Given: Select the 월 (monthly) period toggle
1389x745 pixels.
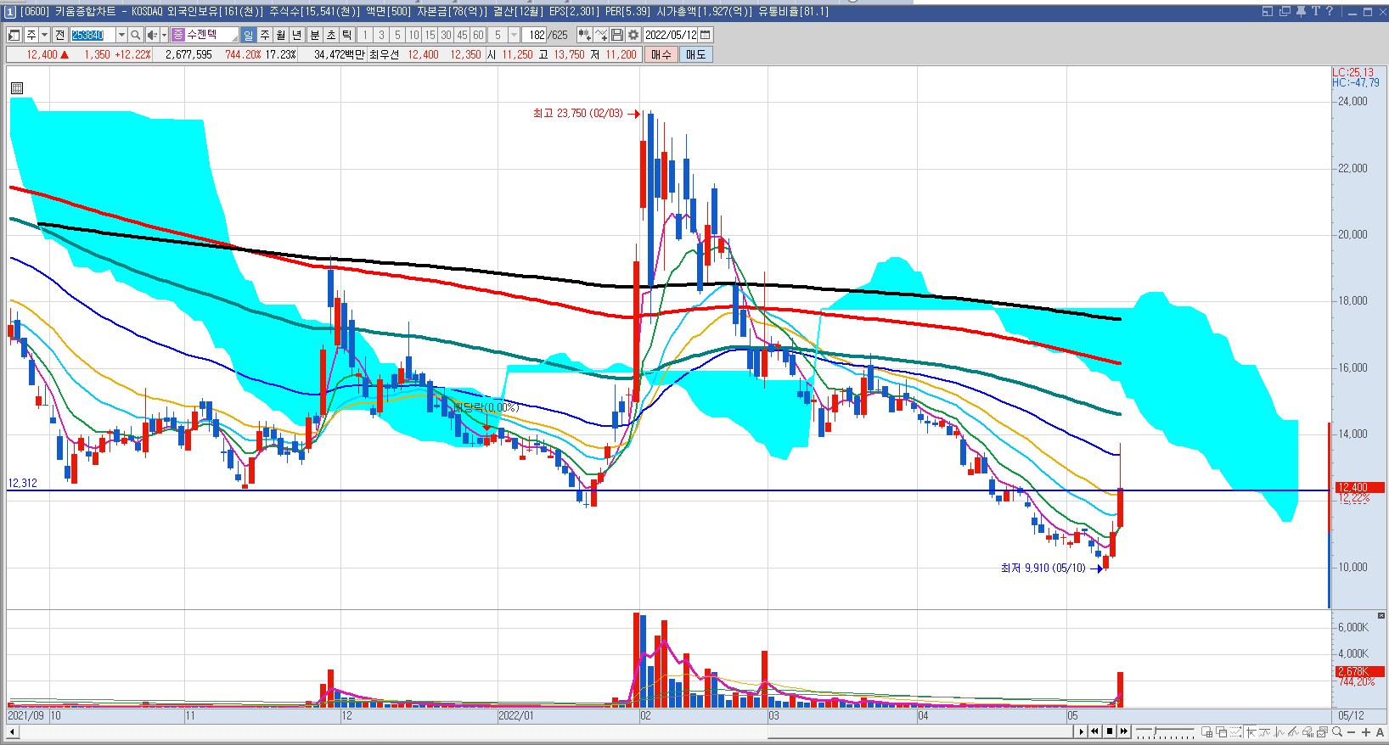Looking at the screenshot, I should (x=281, y=35).
